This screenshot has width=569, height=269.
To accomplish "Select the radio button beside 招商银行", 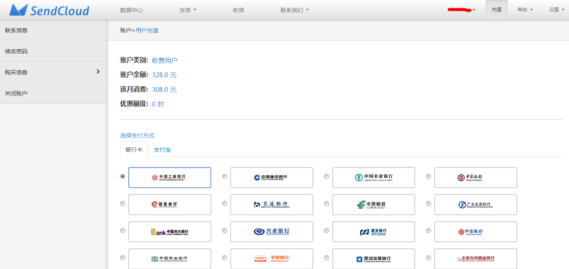I will (123, 203).
